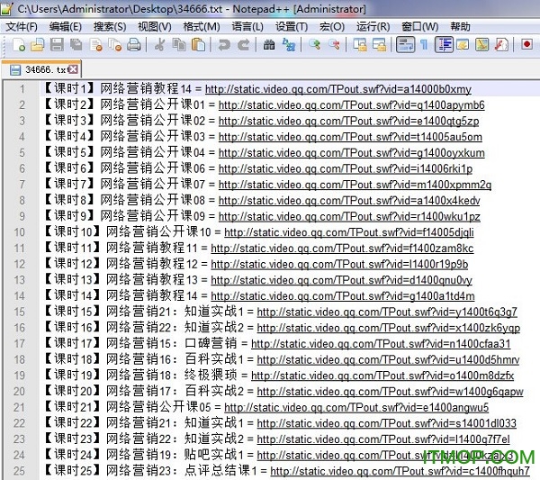Open the link ending vid=y1400t6q3g7
The height and width of the screenshot is (480, 540).
click(387, 312)
